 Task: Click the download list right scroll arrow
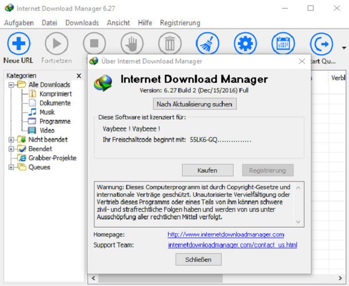pos(340,278)
